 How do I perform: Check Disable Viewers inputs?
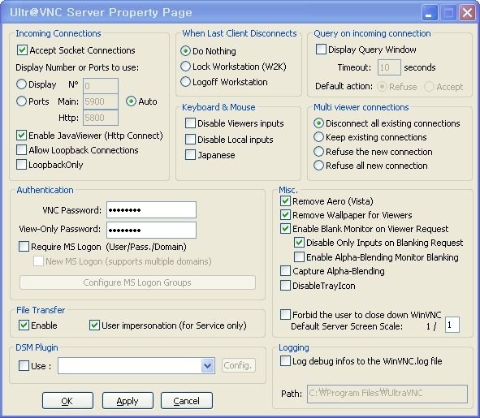(190, 123)
